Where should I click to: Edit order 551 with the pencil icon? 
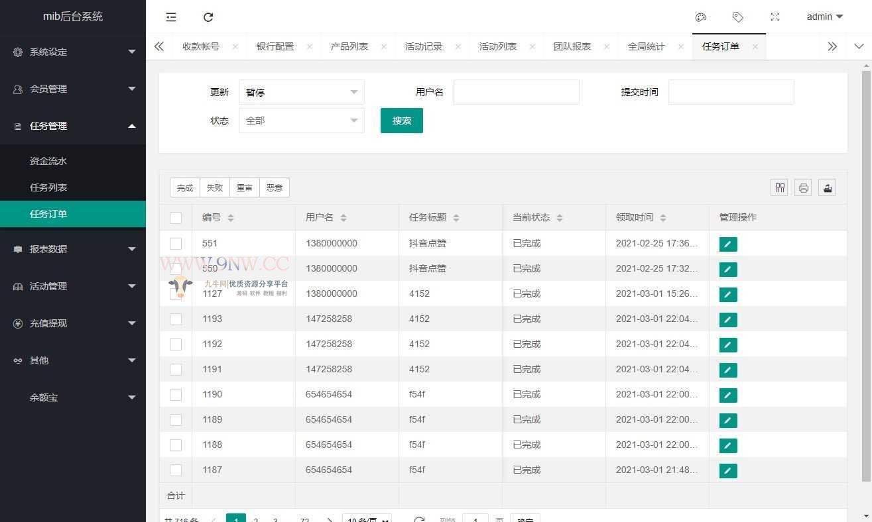tap(728, 244)
